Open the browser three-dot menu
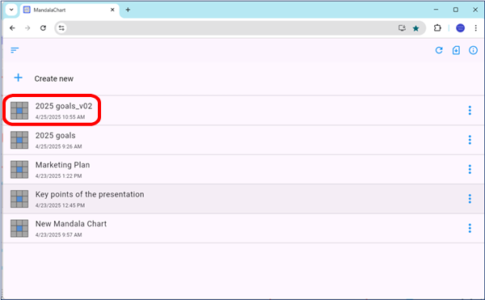This screenshot has width=485, height=300. pos(475,28)
